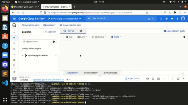Open the EDITOR tab dropdown arrow
Viewport: 188px width, 105px height.
77,31
